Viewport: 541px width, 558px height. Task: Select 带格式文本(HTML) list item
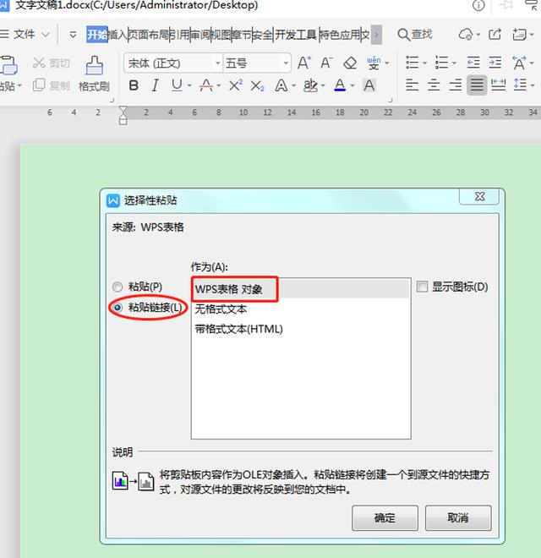pos(301,329)
